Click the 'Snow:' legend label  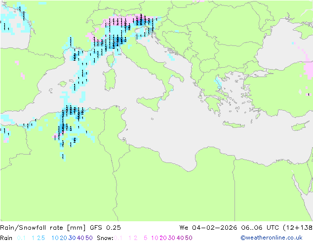(x=105, y=238)
